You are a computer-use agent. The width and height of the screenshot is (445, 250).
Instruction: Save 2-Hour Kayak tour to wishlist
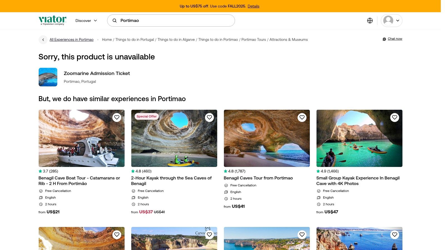[209, 117]
